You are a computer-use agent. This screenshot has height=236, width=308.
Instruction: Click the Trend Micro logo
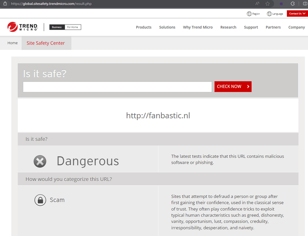[x=22, y=27]
